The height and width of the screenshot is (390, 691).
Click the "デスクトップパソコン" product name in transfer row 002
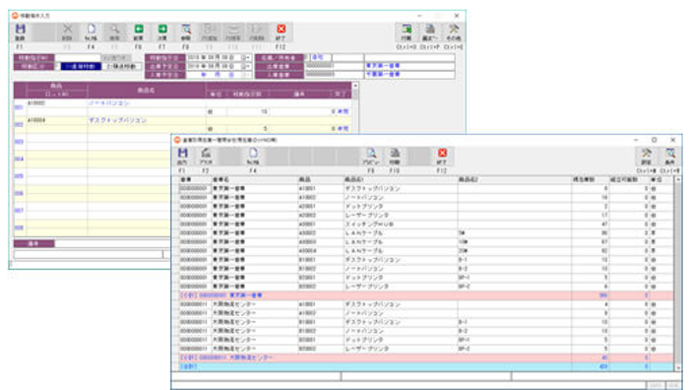[118, 120]
